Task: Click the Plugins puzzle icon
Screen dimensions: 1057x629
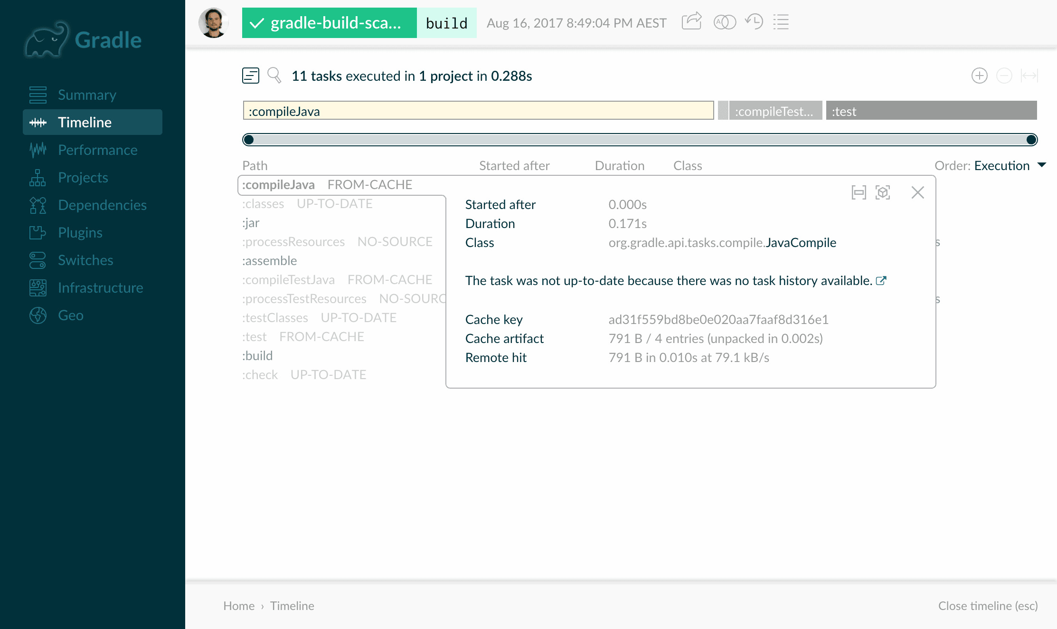Action: (38, 233)
